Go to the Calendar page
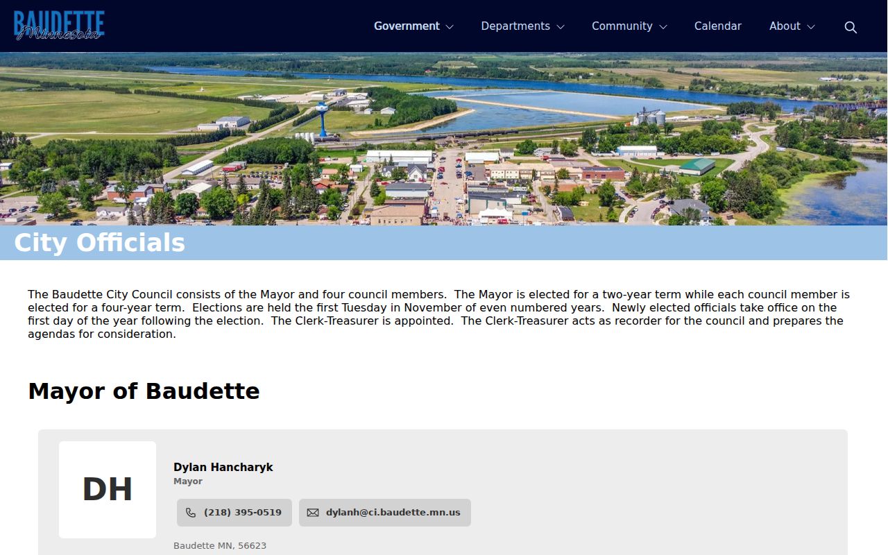 click(718, 26)
